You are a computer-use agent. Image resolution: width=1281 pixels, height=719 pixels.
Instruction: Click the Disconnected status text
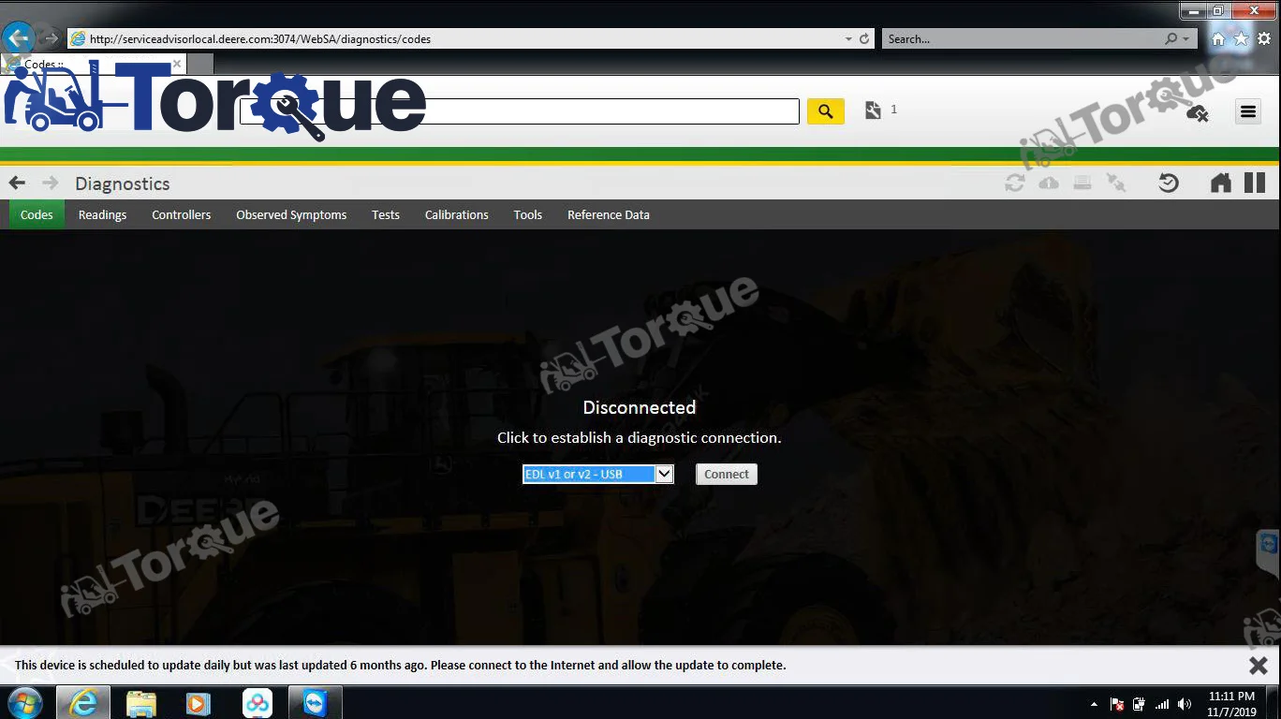point(640,407)
